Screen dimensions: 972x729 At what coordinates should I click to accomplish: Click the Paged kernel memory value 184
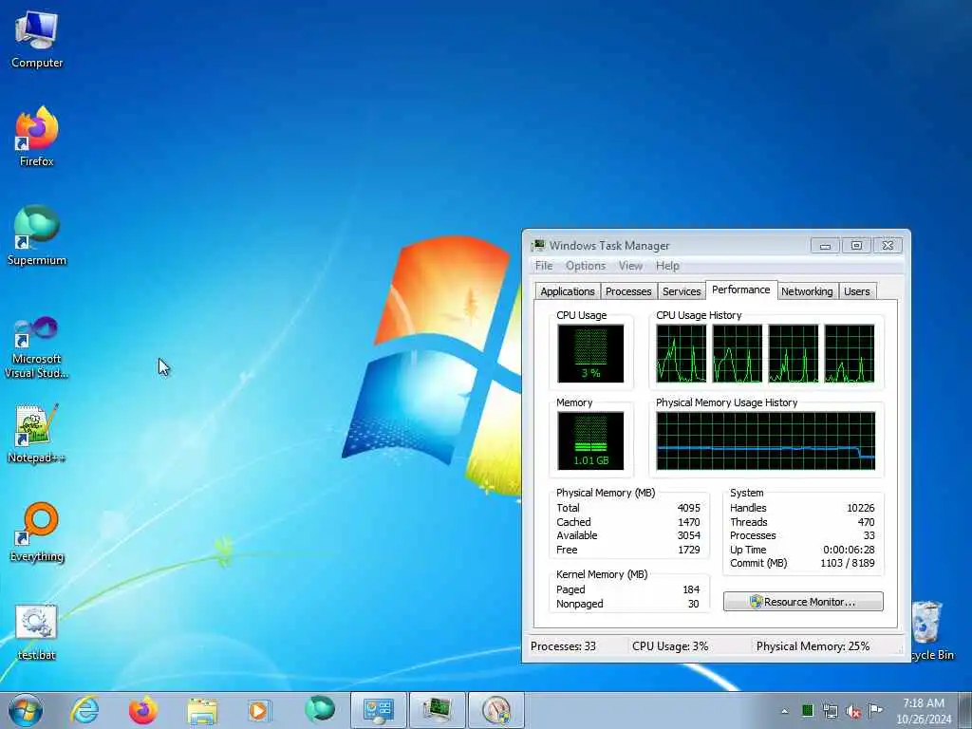pos(691,589)
